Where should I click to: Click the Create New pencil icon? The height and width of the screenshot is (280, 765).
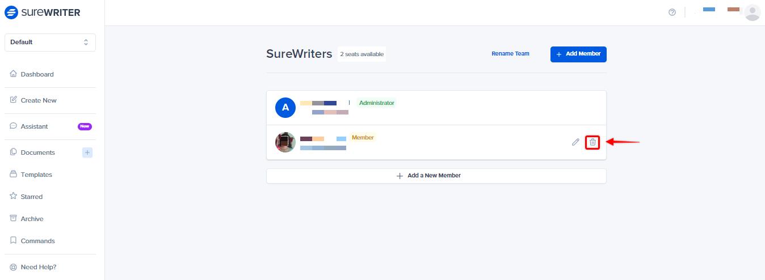(x=14, y=100)
